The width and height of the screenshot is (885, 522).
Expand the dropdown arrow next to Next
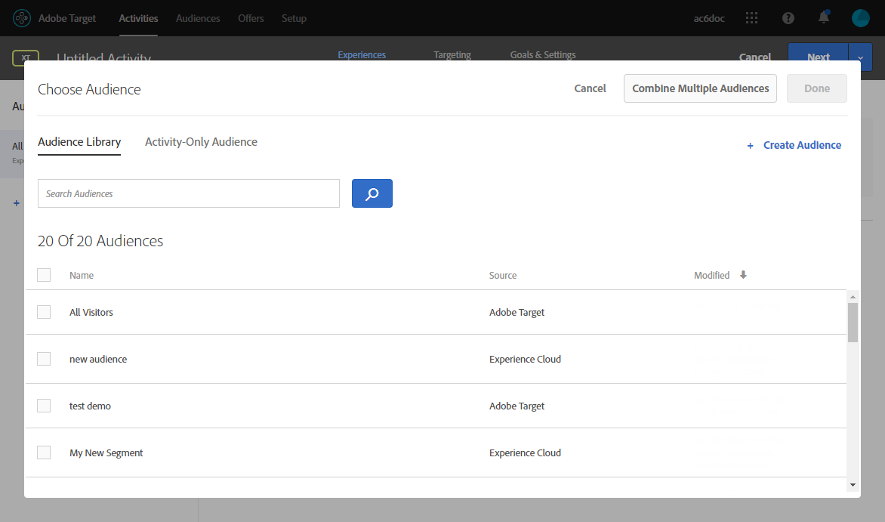pos(861,57)
